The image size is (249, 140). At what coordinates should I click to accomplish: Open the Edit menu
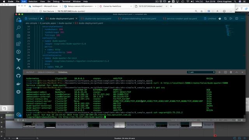(x=24, y=2)
